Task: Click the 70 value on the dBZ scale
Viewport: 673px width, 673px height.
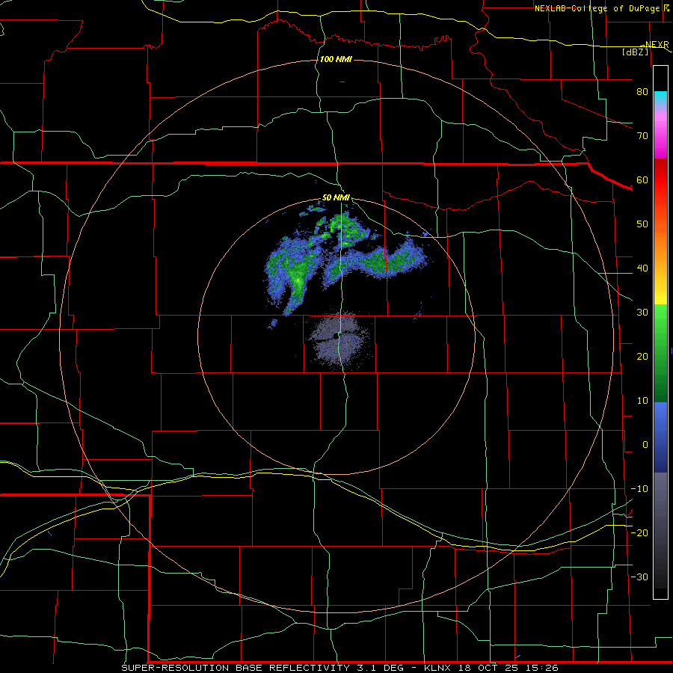Action: pos(642,136)
